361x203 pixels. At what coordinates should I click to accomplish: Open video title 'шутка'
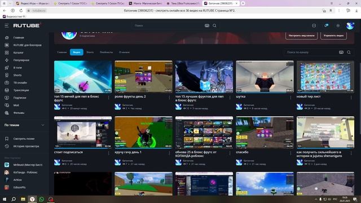241,96
